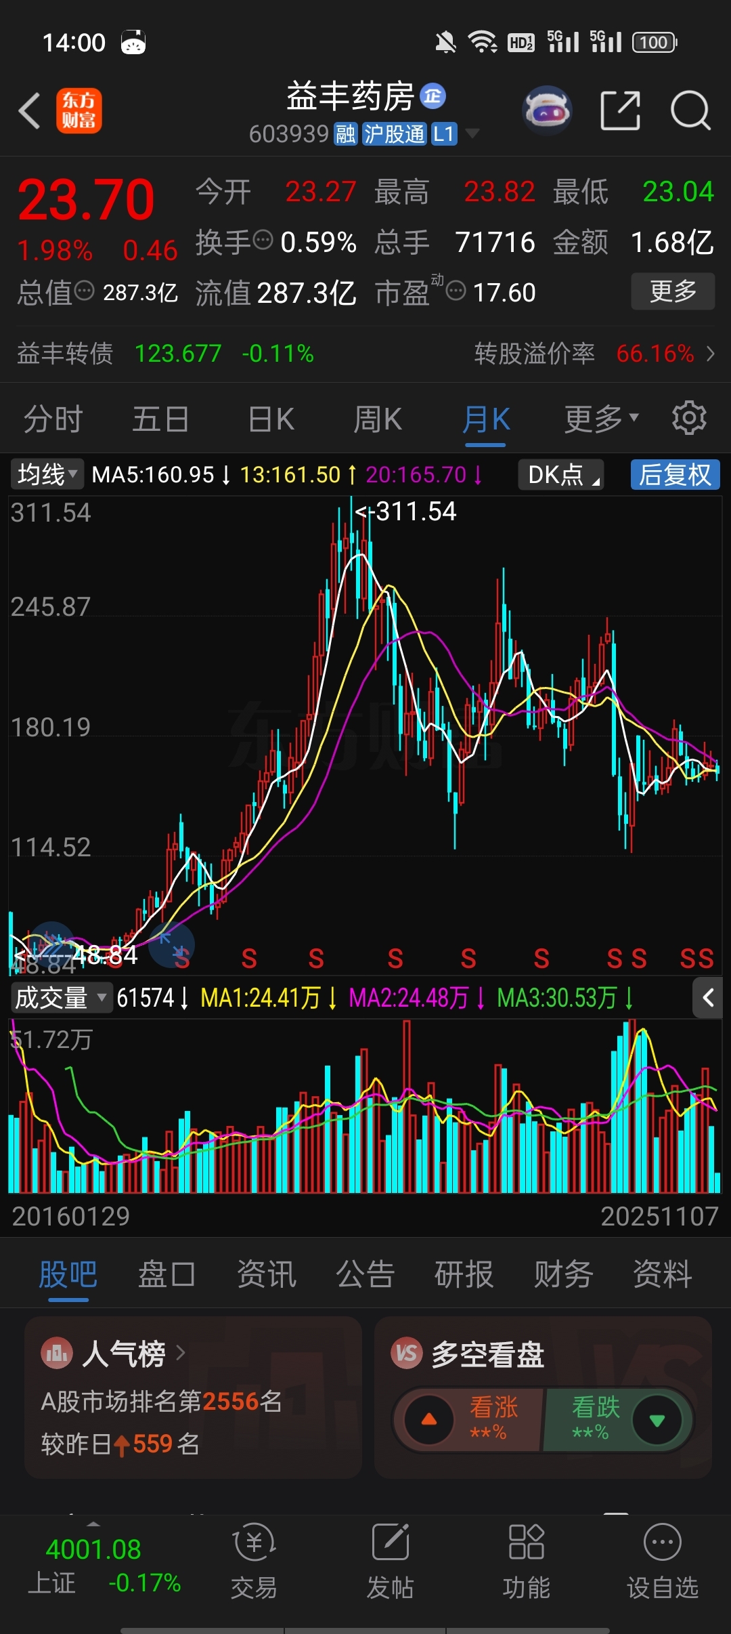Toggle the DK点 indicator

click(561, 474)
